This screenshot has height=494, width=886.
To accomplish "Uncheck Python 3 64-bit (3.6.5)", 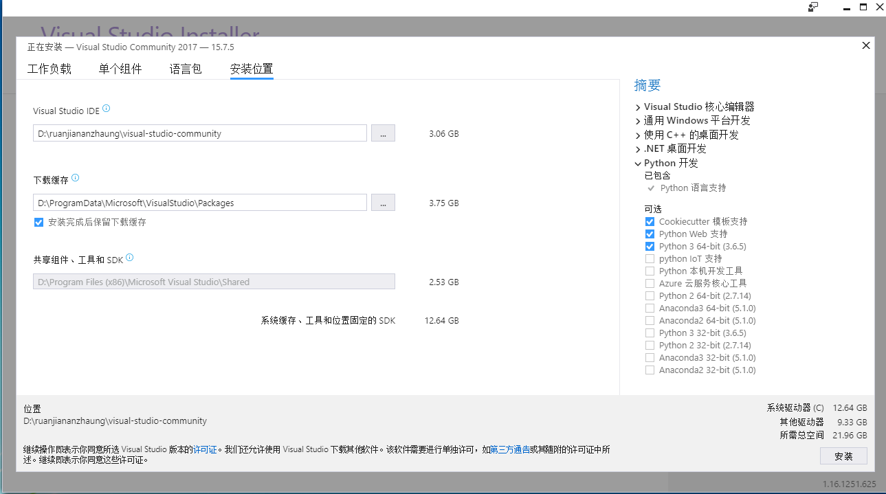I will (650, 246).
